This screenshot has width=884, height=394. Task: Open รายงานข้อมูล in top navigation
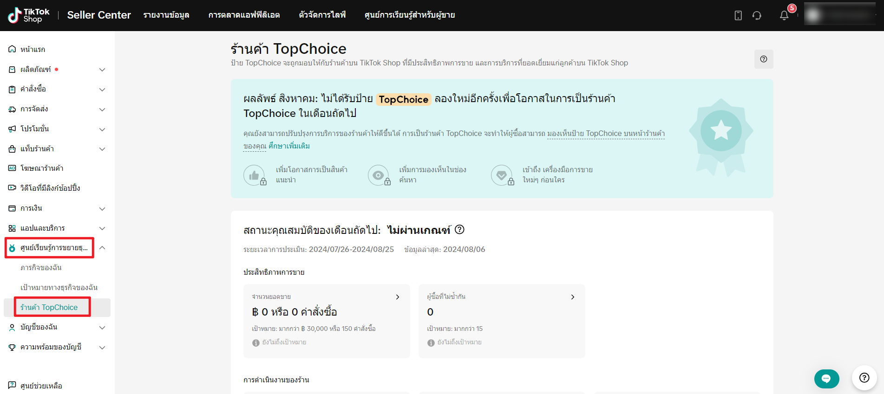(166, 15)
